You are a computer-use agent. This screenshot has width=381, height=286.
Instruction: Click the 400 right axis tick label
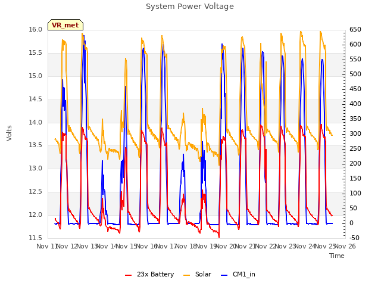(355, 104)
